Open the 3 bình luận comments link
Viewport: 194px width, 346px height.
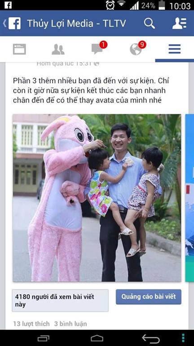point(71,324)
